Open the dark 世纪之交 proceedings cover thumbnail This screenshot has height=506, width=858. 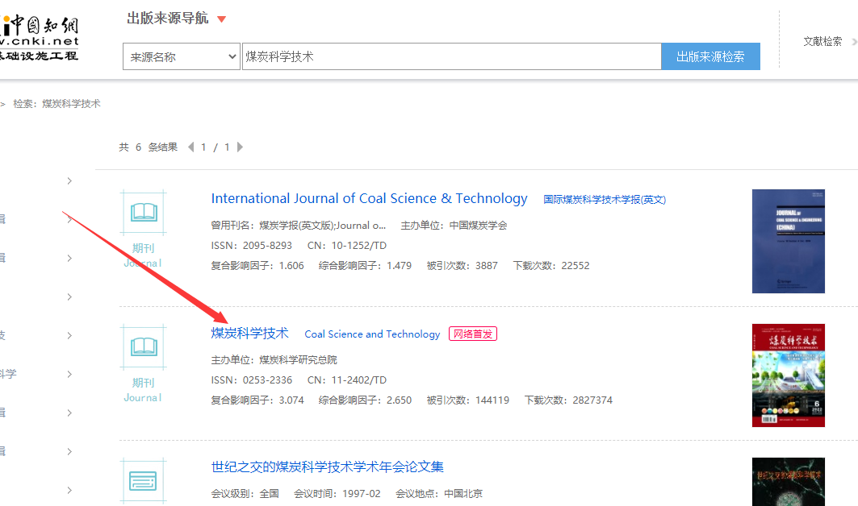pos(788,481)
